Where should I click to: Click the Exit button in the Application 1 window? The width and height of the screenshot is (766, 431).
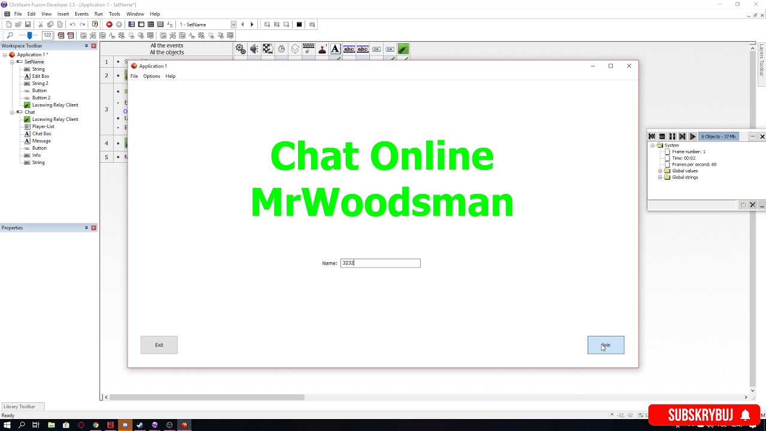(159, 345)
